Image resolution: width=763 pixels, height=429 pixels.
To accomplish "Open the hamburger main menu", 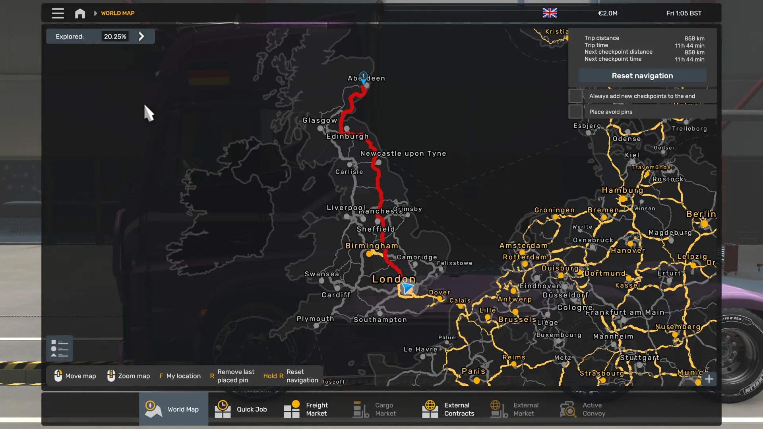I will (58, 13).
